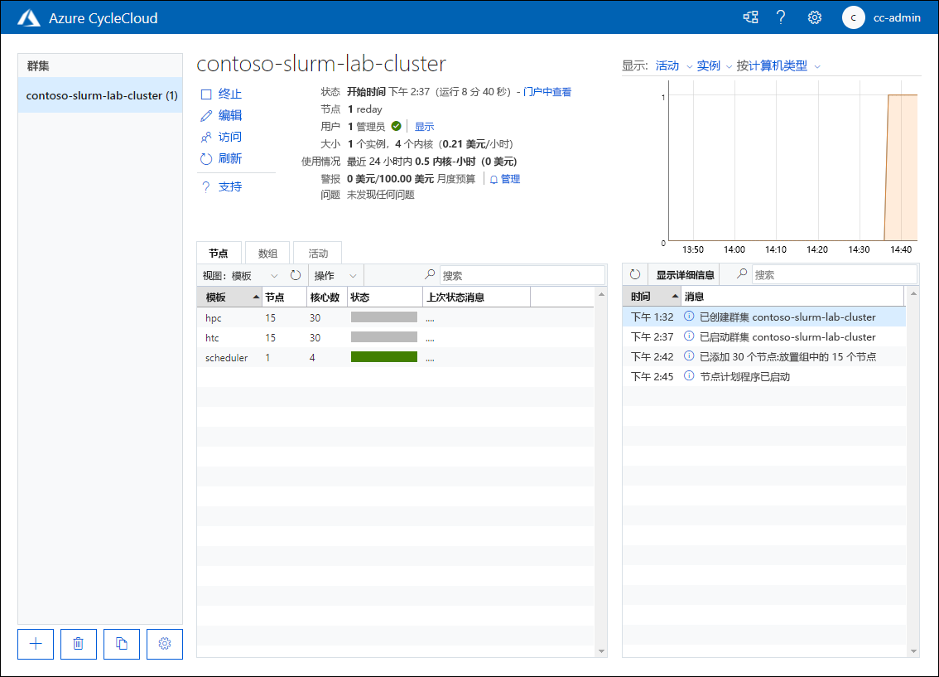Refresh the nodes table with reload icon

coord(296,275)
